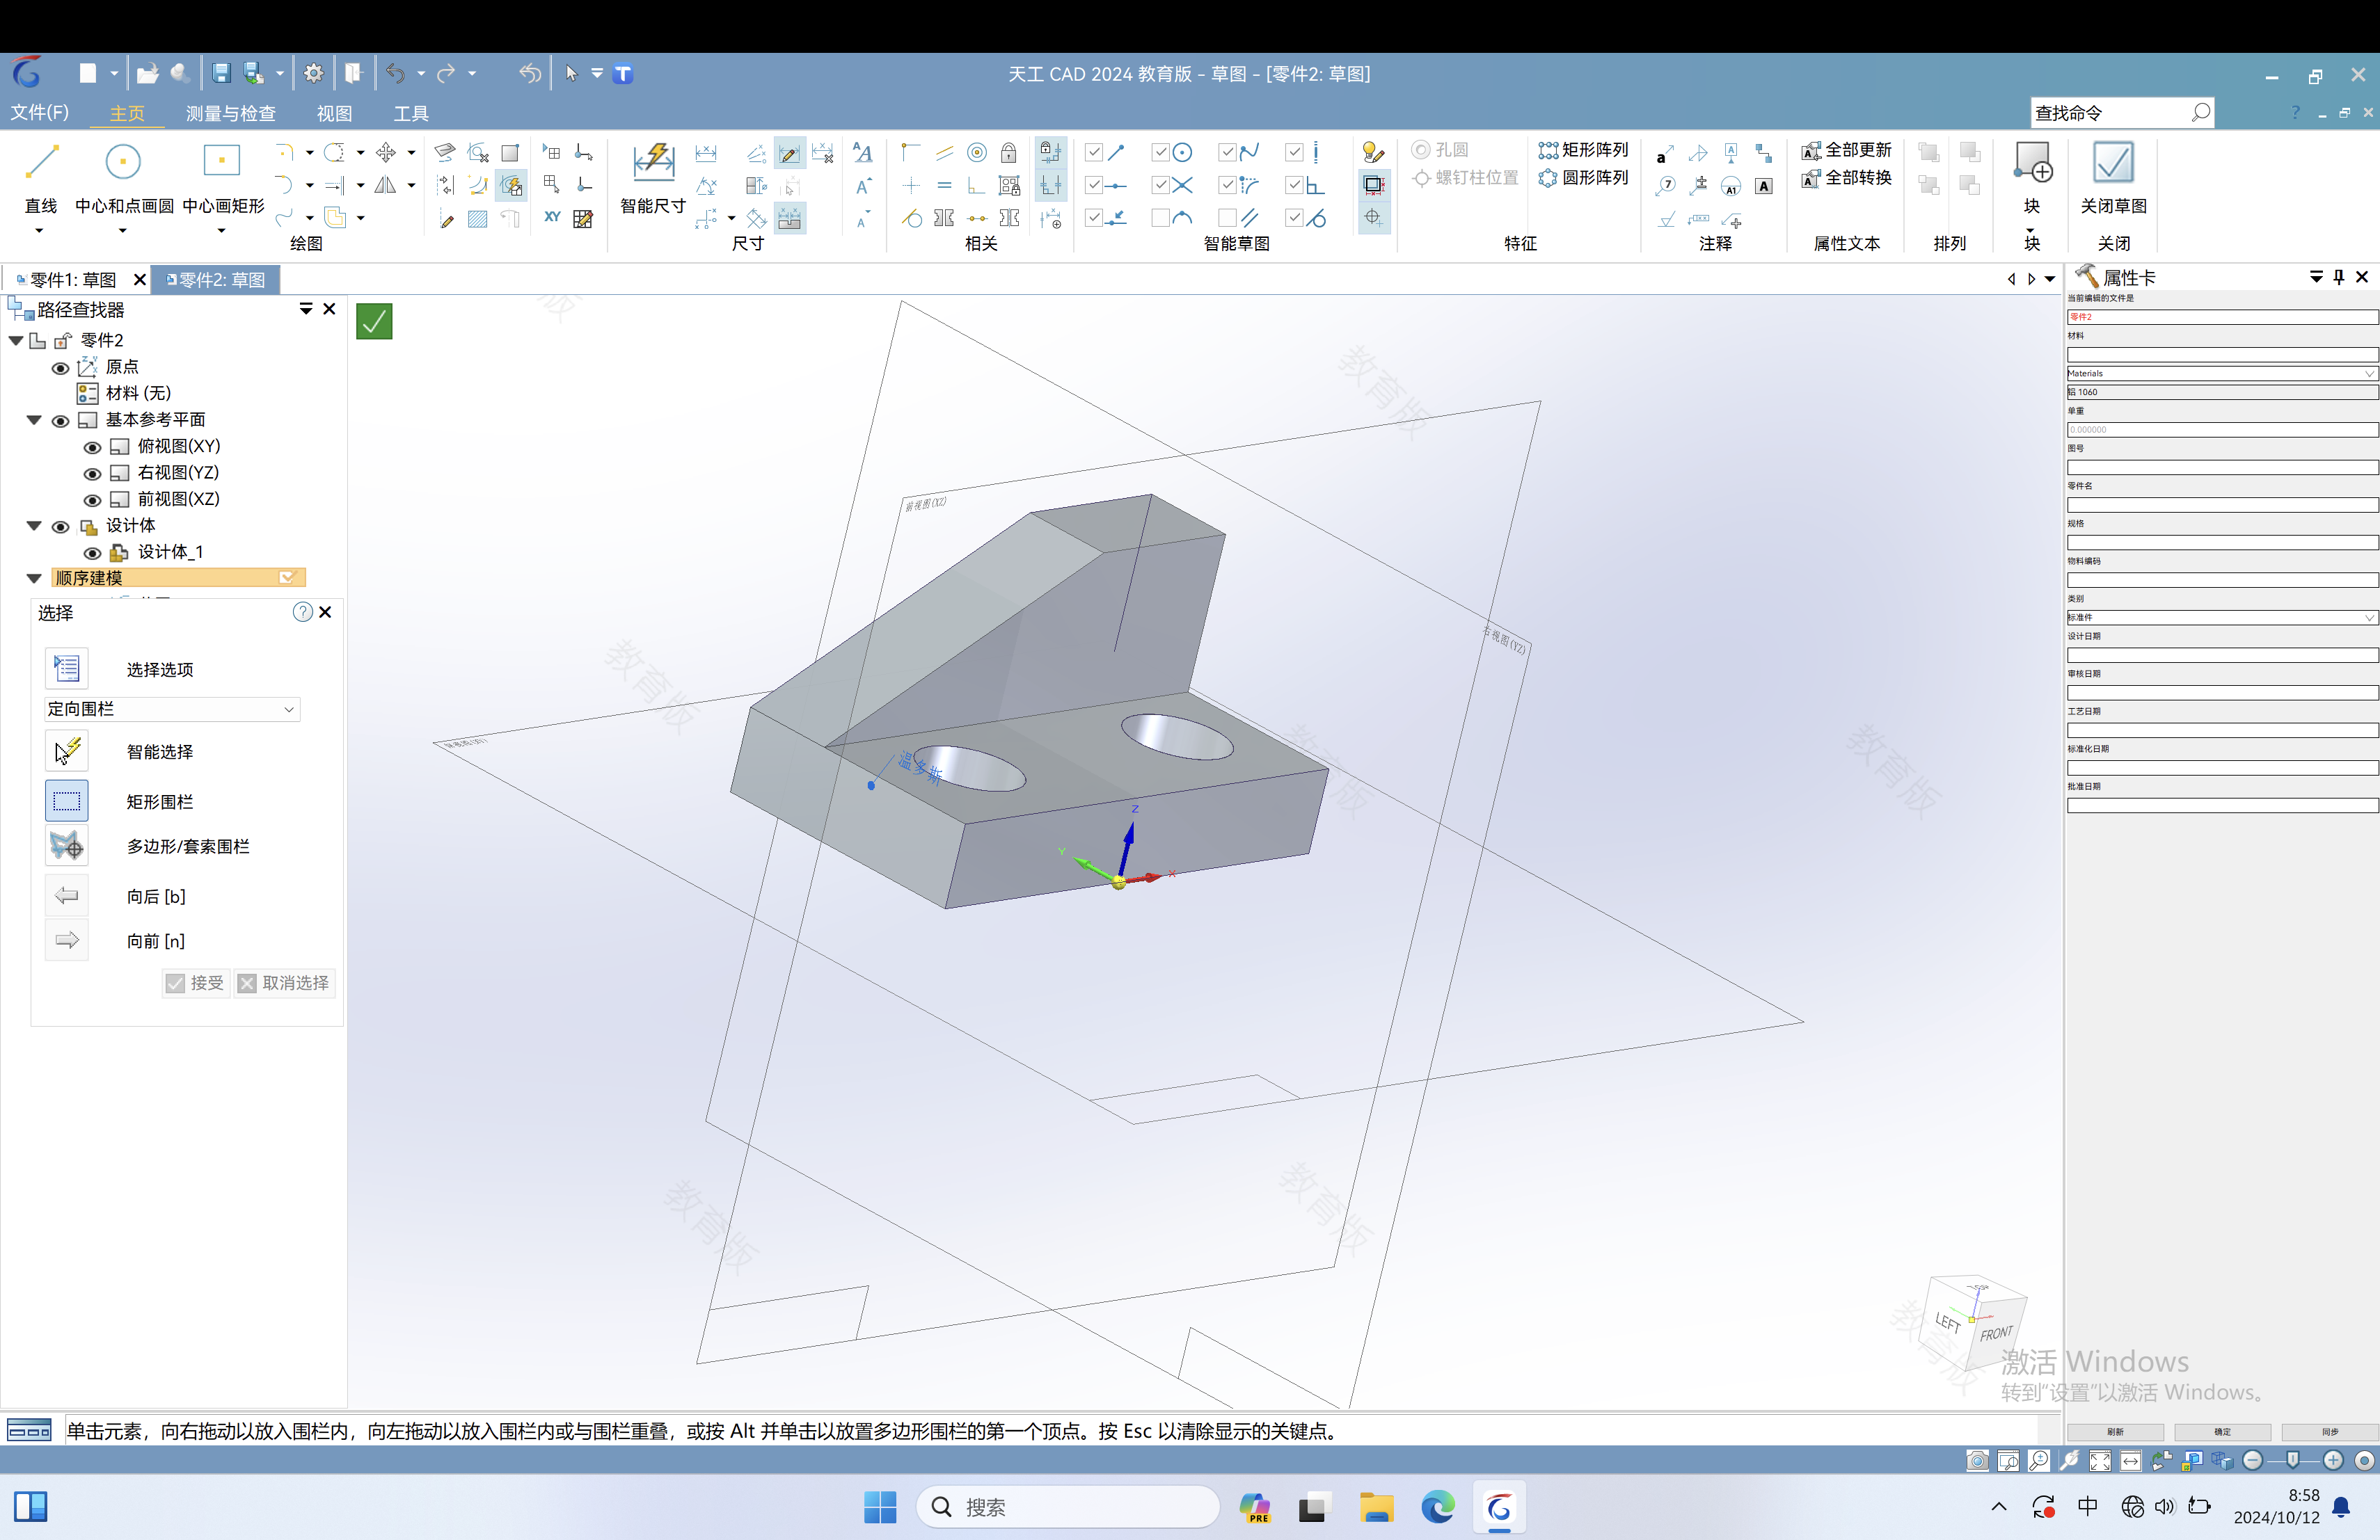The width and height of the screenshot is (2380, 1540).
Task: Click the hatch fill icon in 绘图 group
Action: point(478,218)
